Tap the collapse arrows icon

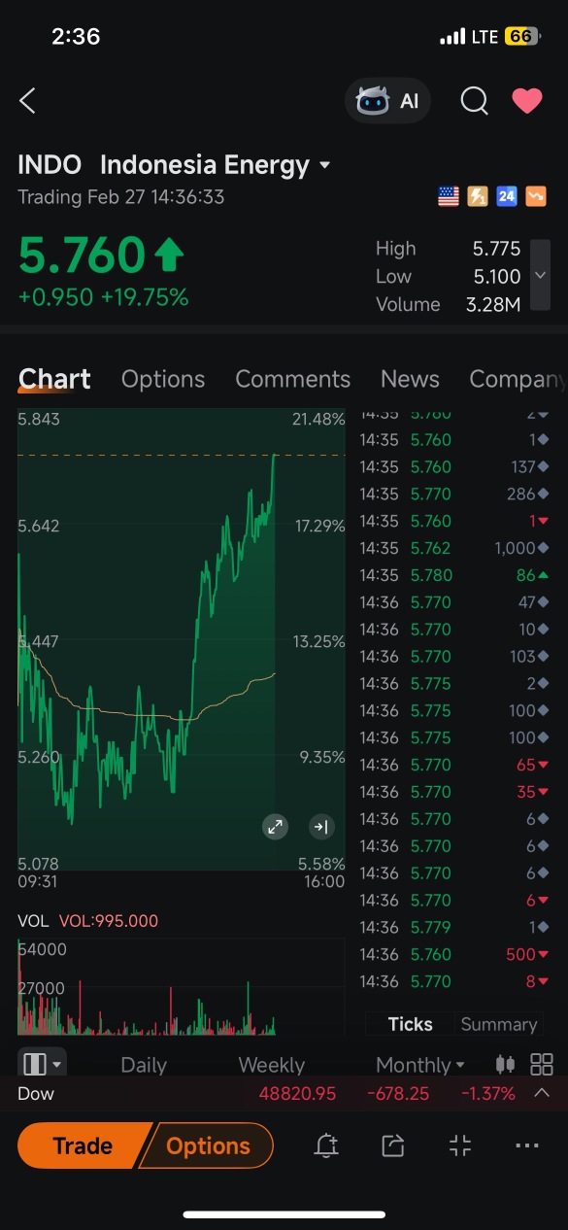click(x=460, y=1146)
